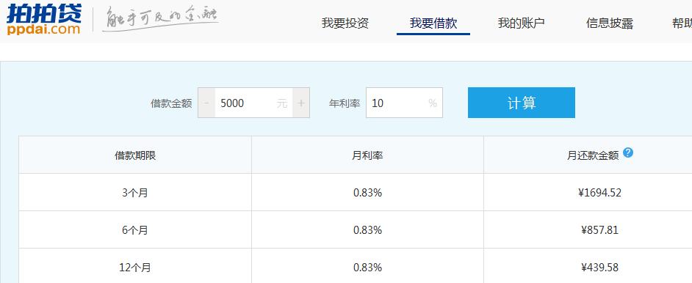Select the 6个月 loan term cell
692x283 pixels.
135,230
